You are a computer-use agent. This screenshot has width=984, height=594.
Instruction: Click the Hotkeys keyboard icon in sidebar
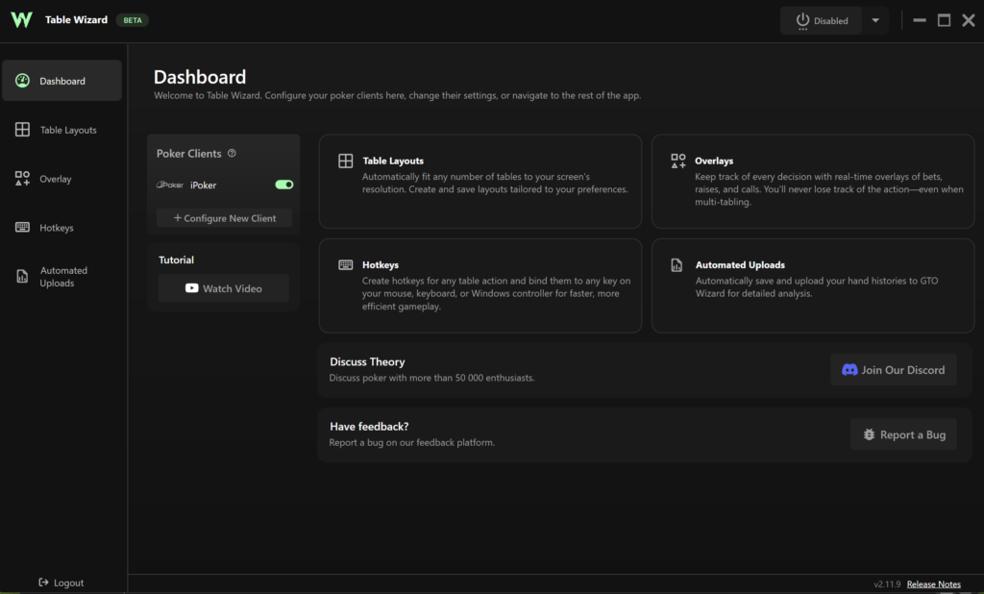23,227
